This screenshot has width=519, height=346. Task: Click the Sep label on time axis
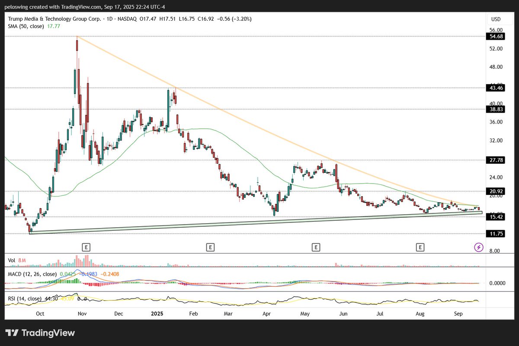tap(458, 313)
